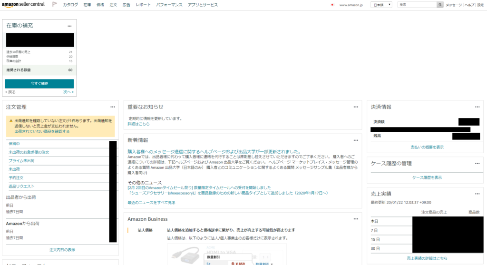Open the 未出荷のお急ぎ便の注文 link
This screenshot has height=265, width=487.
tap(29, 152)
